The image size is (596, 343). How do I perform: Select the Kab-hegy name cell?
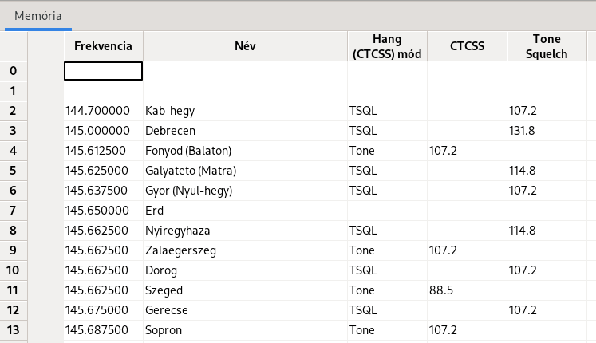245,111
